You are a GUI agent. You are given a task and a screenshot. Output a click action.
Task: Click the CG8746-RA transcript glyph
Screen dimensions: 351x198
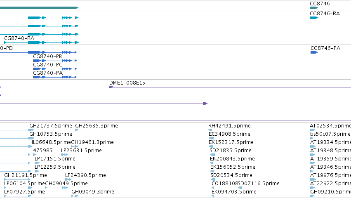(314, 18)
